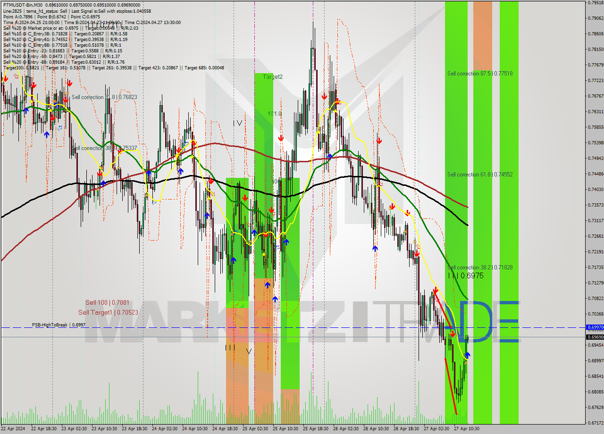Click the '24 Apr 10:30' time label
This screenshot has width=604, height=434.
[x=195, y=429]
